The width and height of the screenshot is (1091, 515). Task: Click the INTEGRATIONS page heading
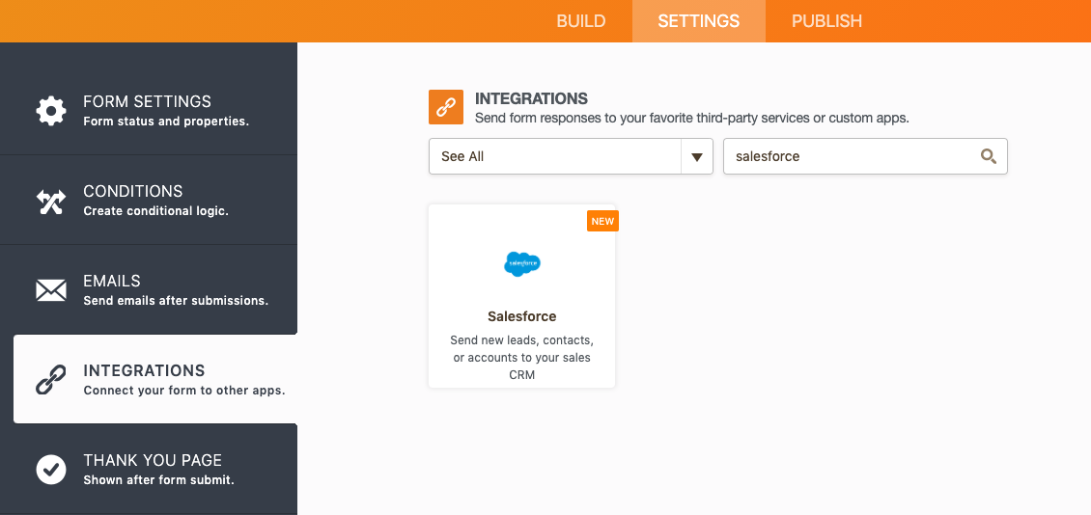[x=531, y=98]
